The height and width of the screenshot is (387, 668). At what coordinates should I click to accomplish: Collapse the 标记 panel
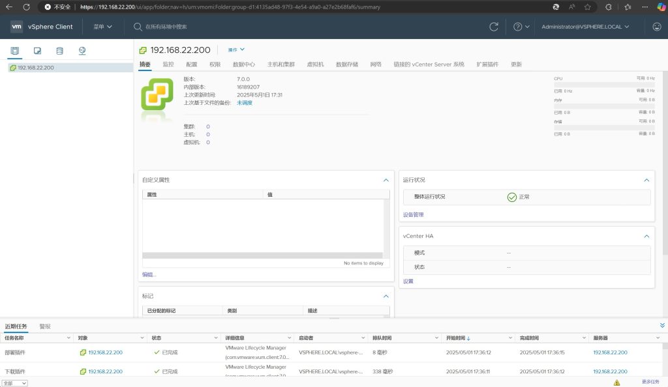pyautogui.click(x=386, y=296)
